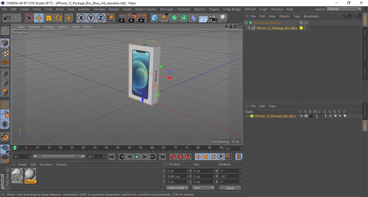Select the Live Selection tool
This screenshot has width=368, height=197.
[29, 18]
